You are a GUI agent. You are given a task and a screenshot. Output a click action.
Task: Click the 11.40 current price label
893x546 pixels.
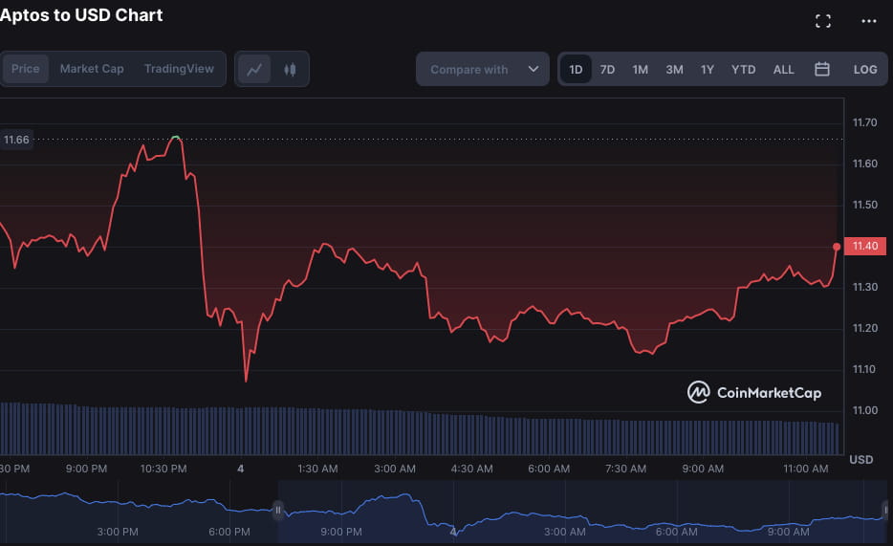coord(864,246)
